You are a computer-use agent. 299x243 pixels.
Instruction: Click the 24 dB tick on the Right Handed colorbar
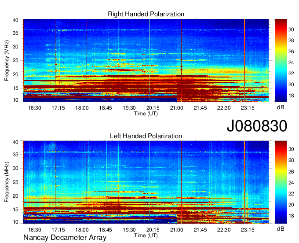tap(291, 63)
